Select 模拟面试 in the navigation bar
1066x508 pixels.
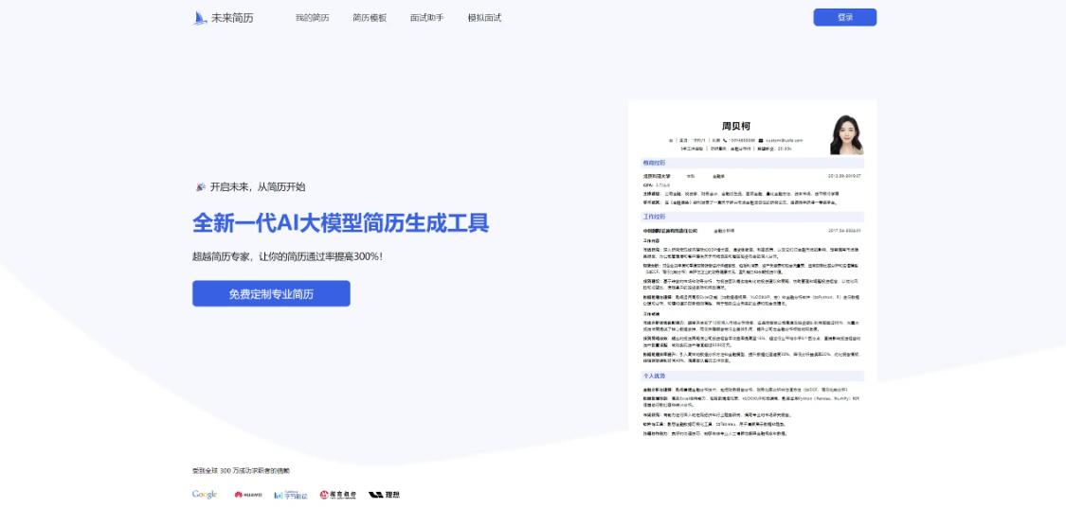click(485, 18)
